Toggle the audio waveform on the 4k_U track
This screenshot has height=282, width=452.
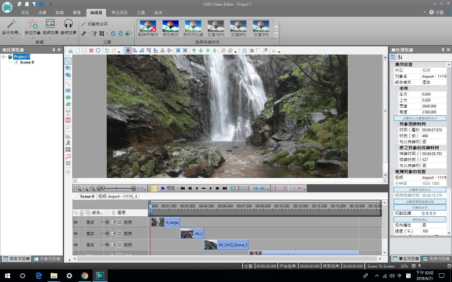point(107,233)
